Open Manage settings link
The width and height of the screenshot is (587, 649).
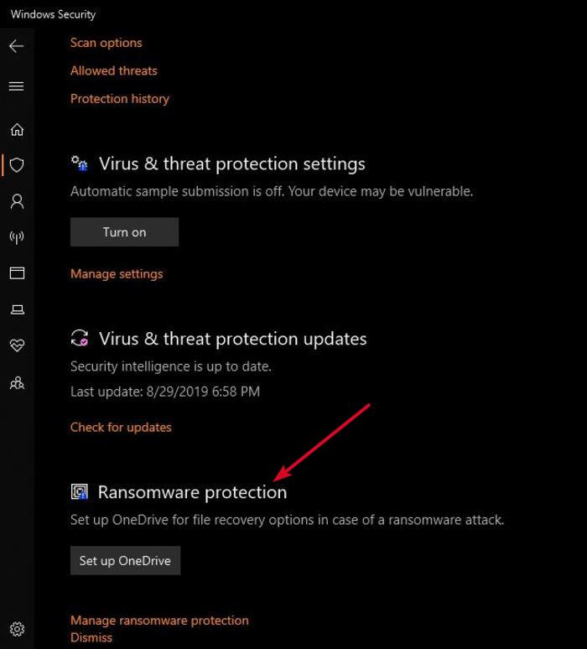[117, 273]
